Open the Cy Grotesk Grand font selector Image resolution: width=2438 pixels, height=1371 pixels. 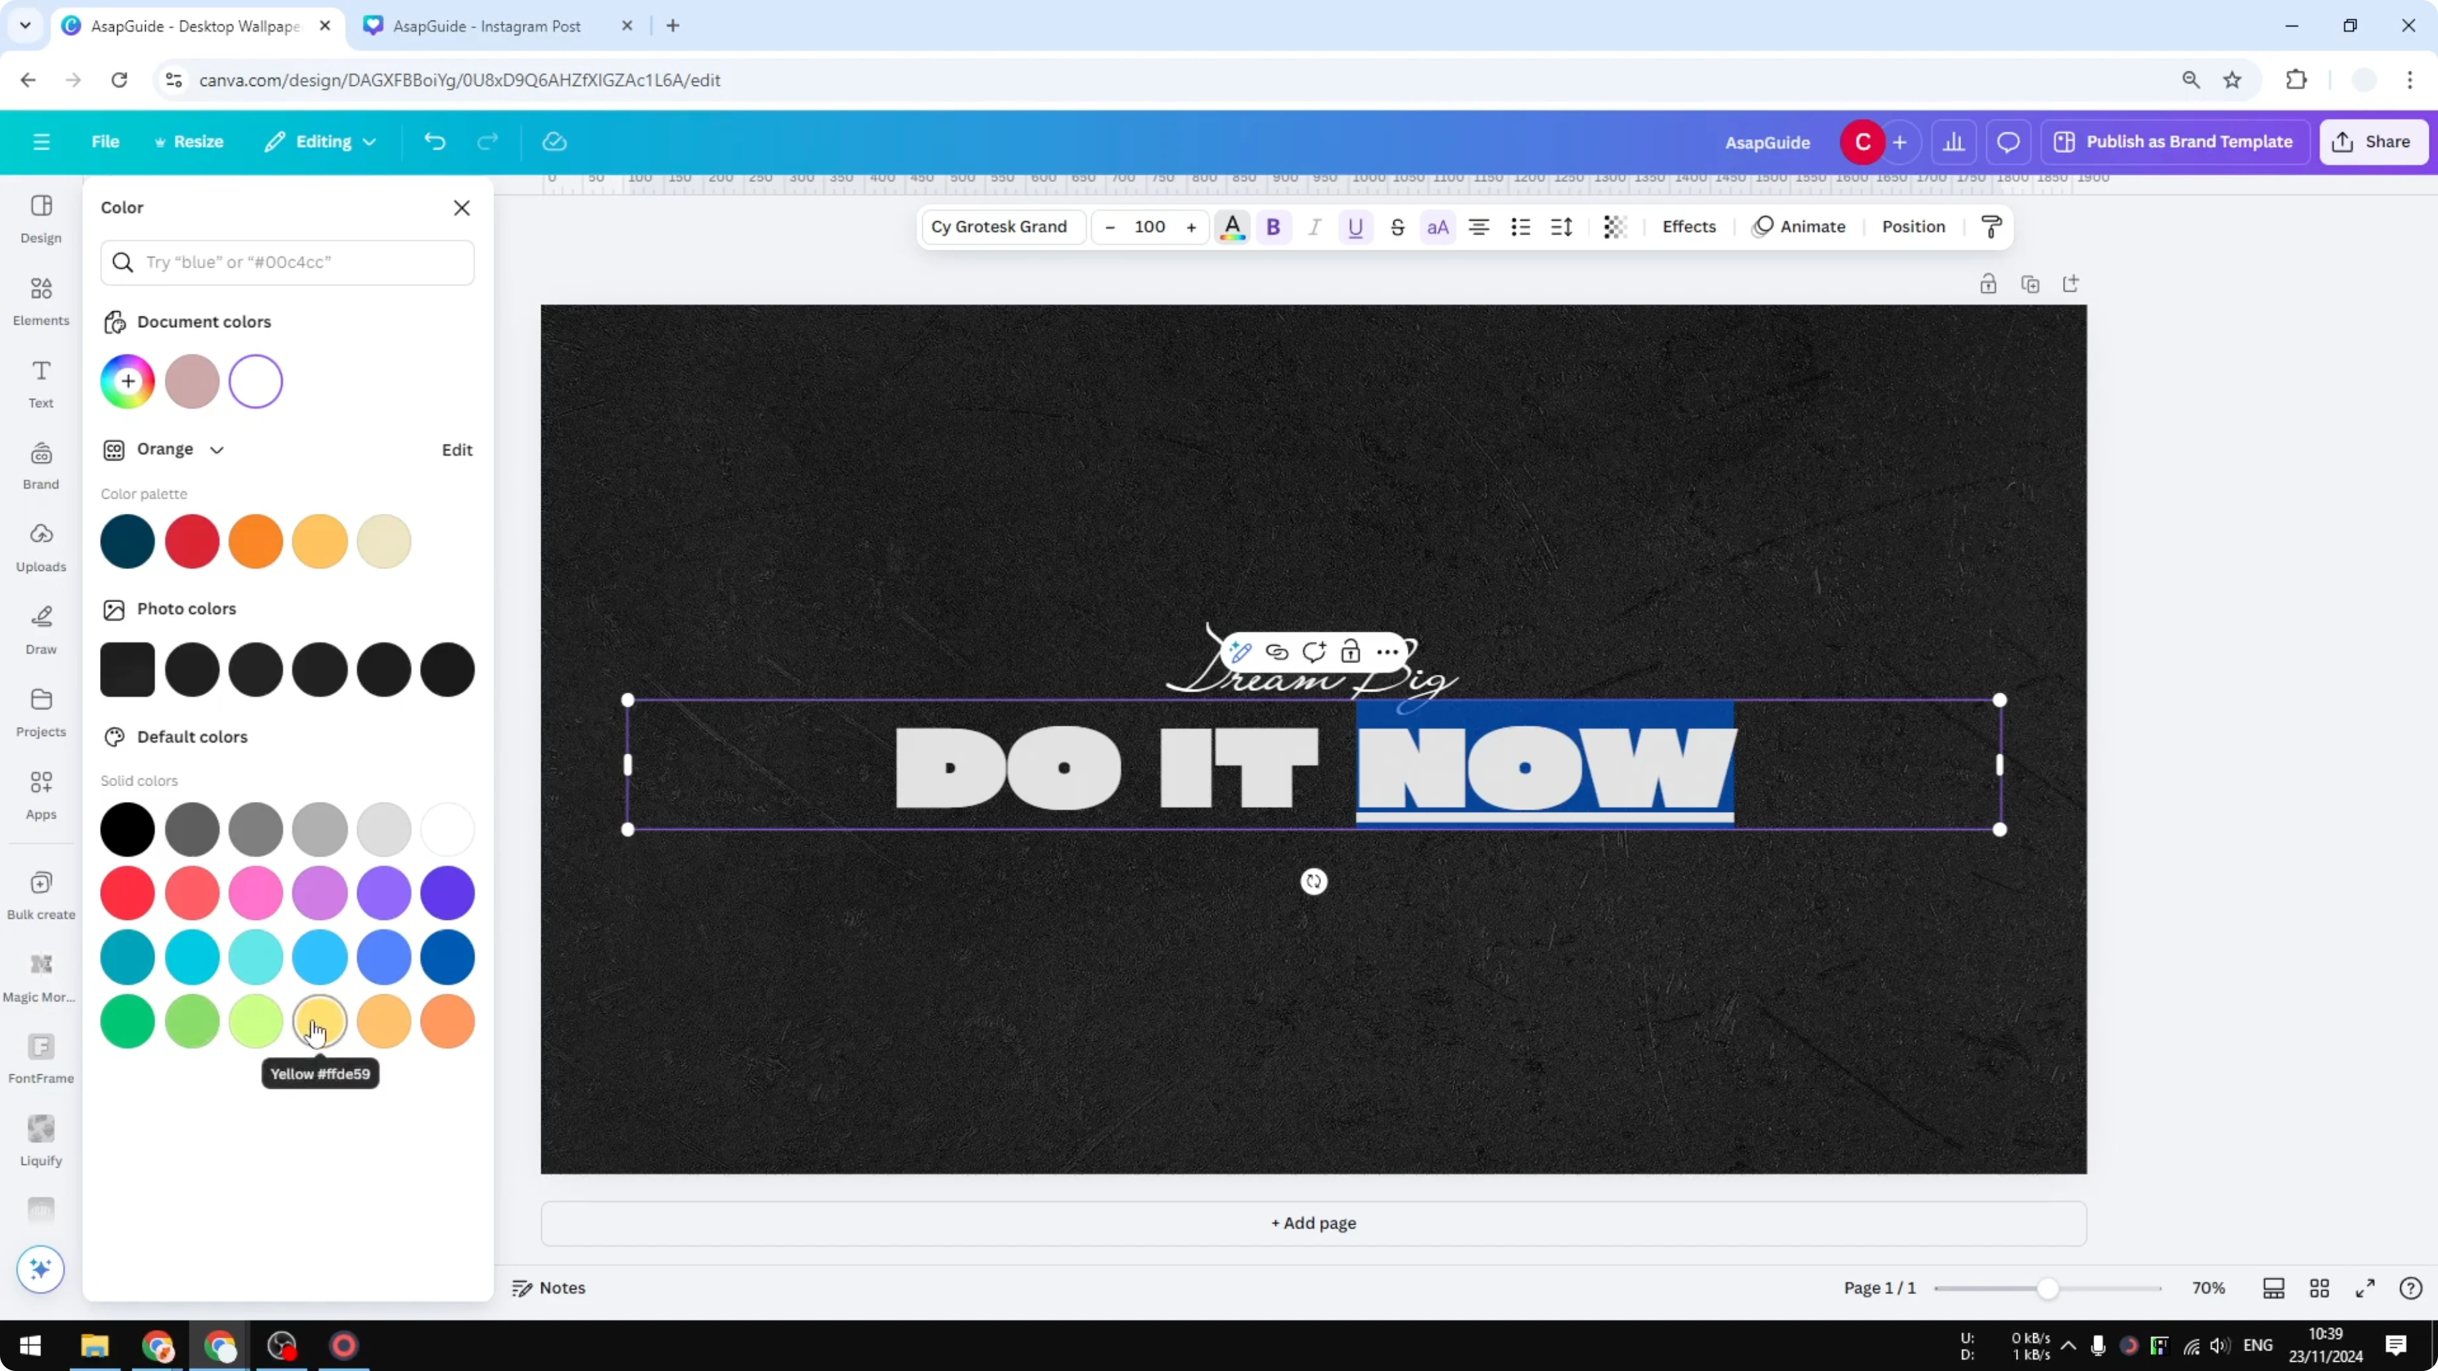(1000, 227)
